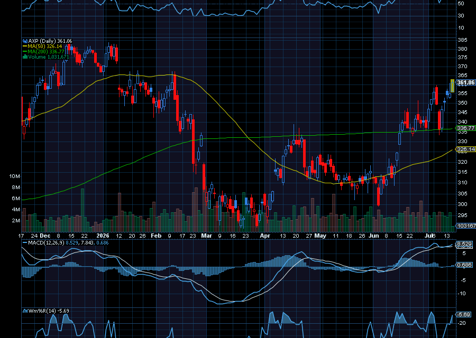The width and height of the screenshot is (476, 338).
Task: Click the 361.06 last price tag
Action: [x=465, y=82]
